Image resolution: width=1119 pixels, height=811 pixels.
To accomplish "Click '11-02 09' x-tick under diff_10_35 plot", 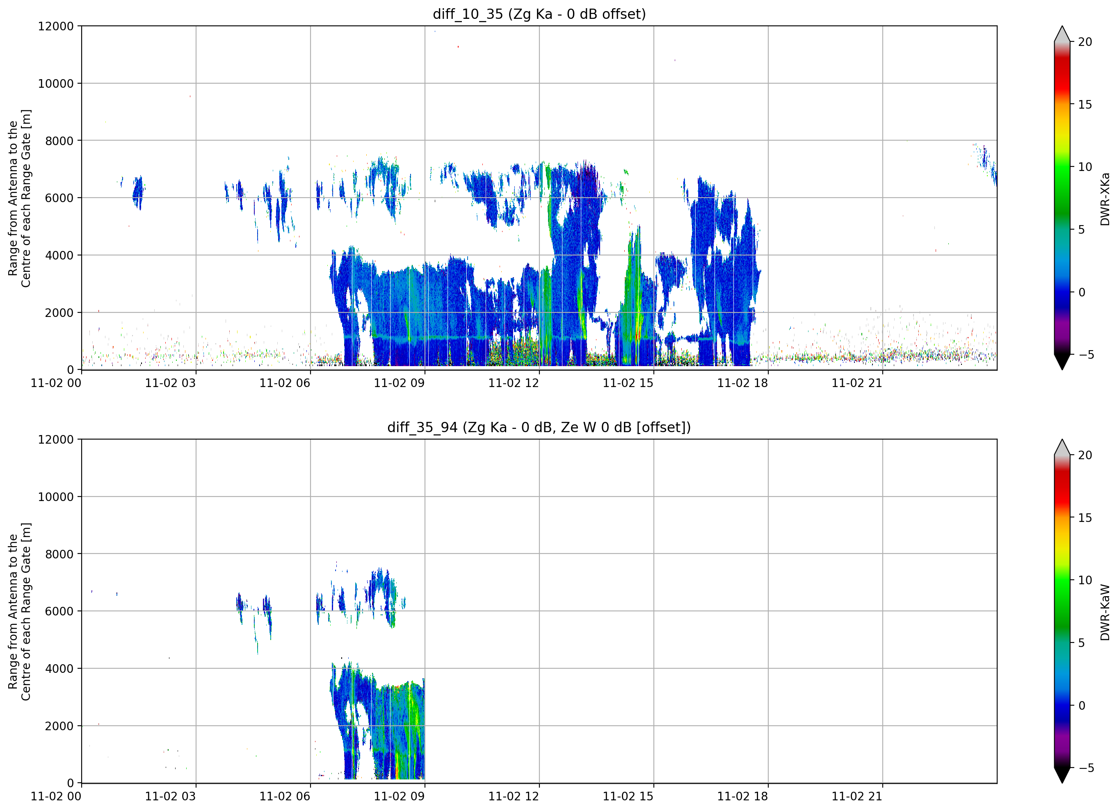I will click(x=399, y=383).
